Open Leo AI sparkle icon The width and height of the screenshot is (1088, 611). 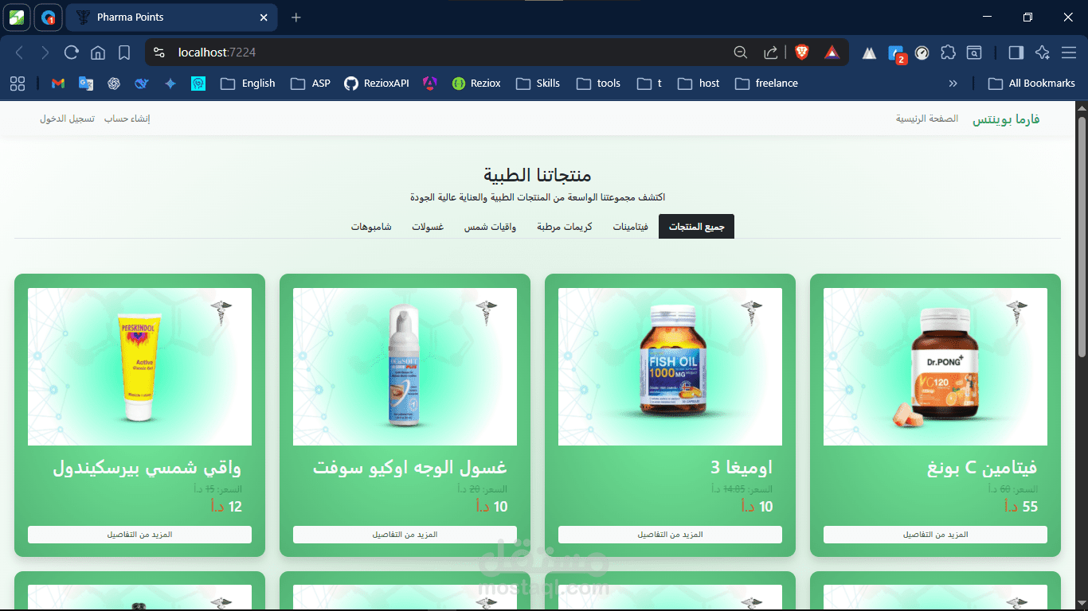(1043, 53)
